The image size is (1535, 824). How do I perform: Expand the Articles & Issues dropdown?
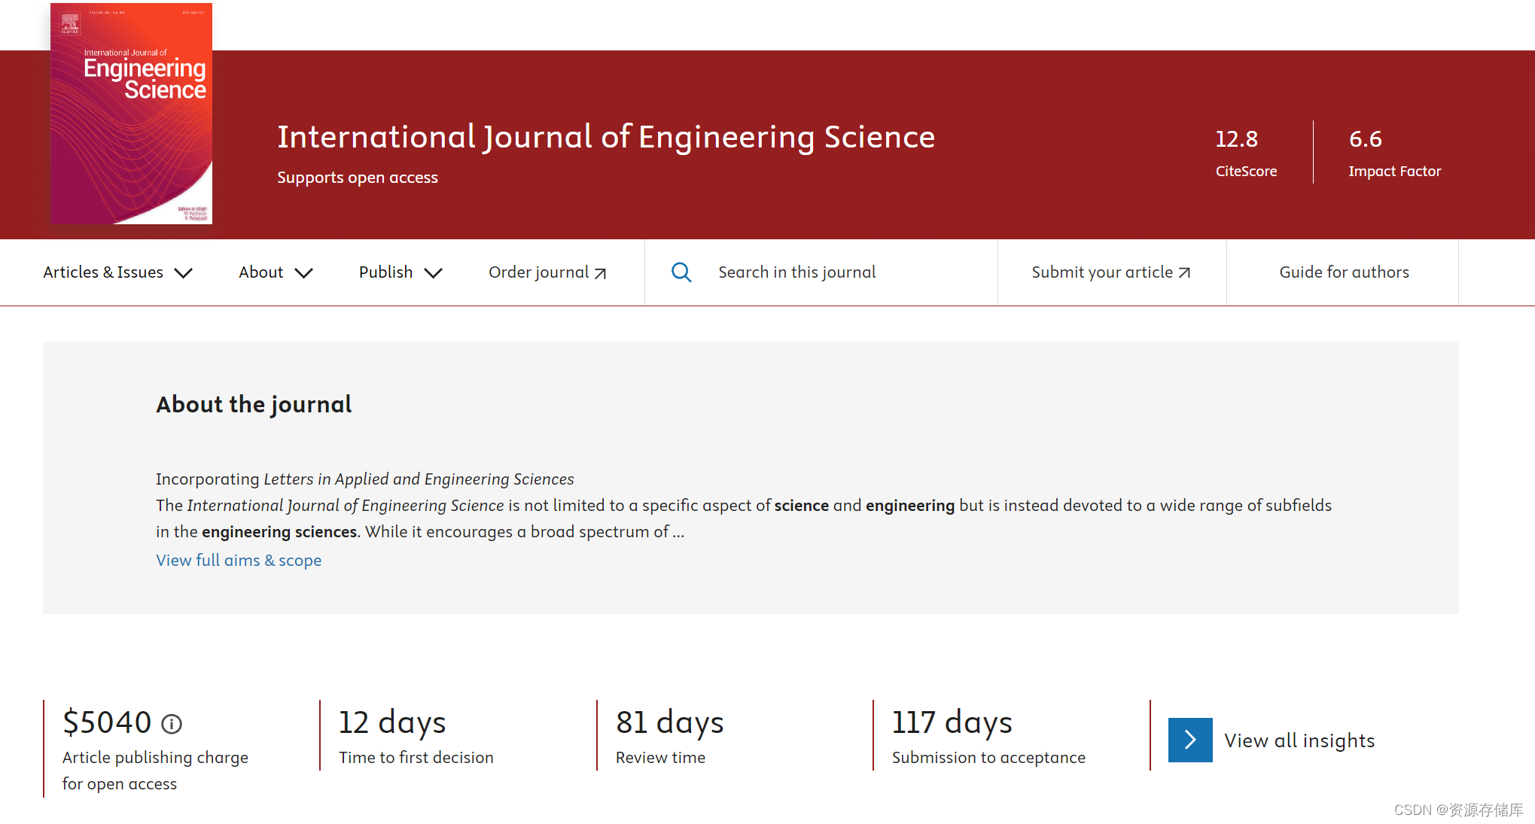pyautogui.click(x=117, y=272)
